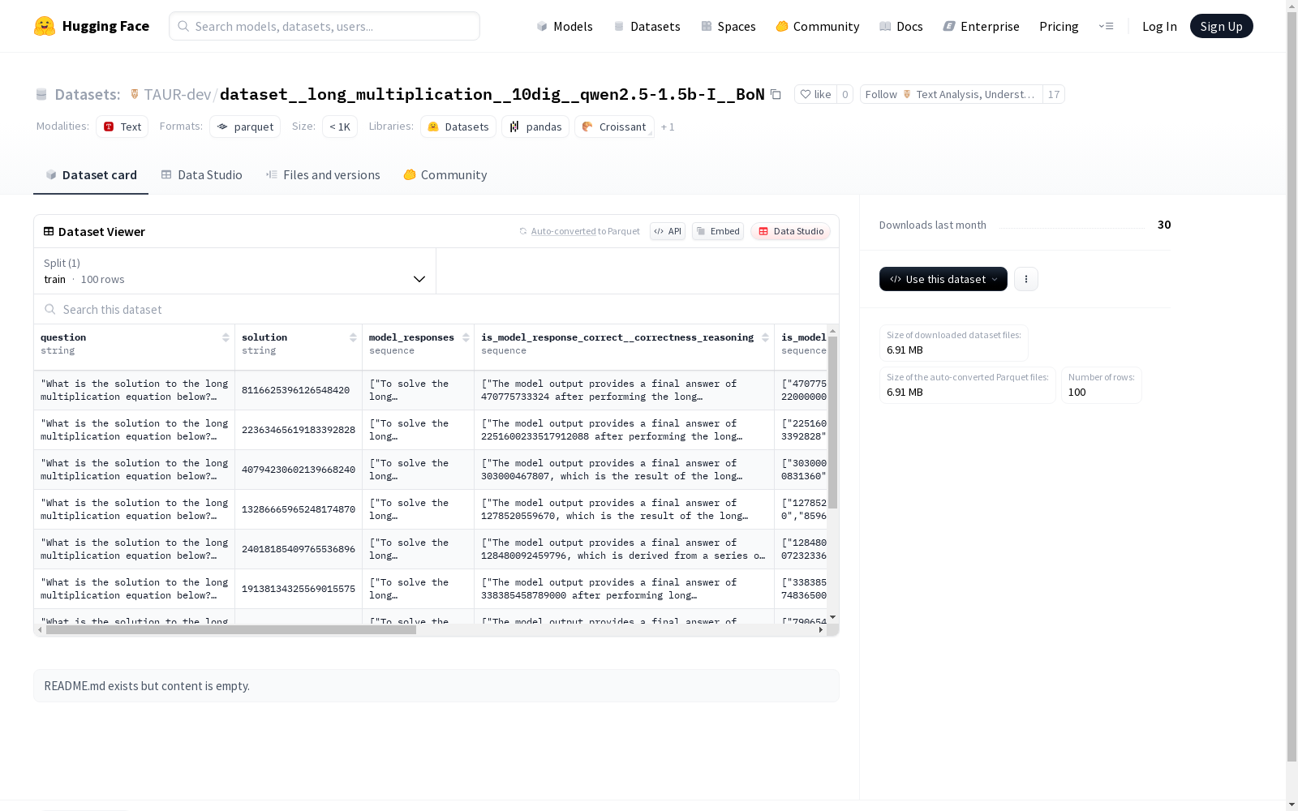Expand the train split dropdown
The height and width of the screenshot is (811, 1298).
coord(234,271)
